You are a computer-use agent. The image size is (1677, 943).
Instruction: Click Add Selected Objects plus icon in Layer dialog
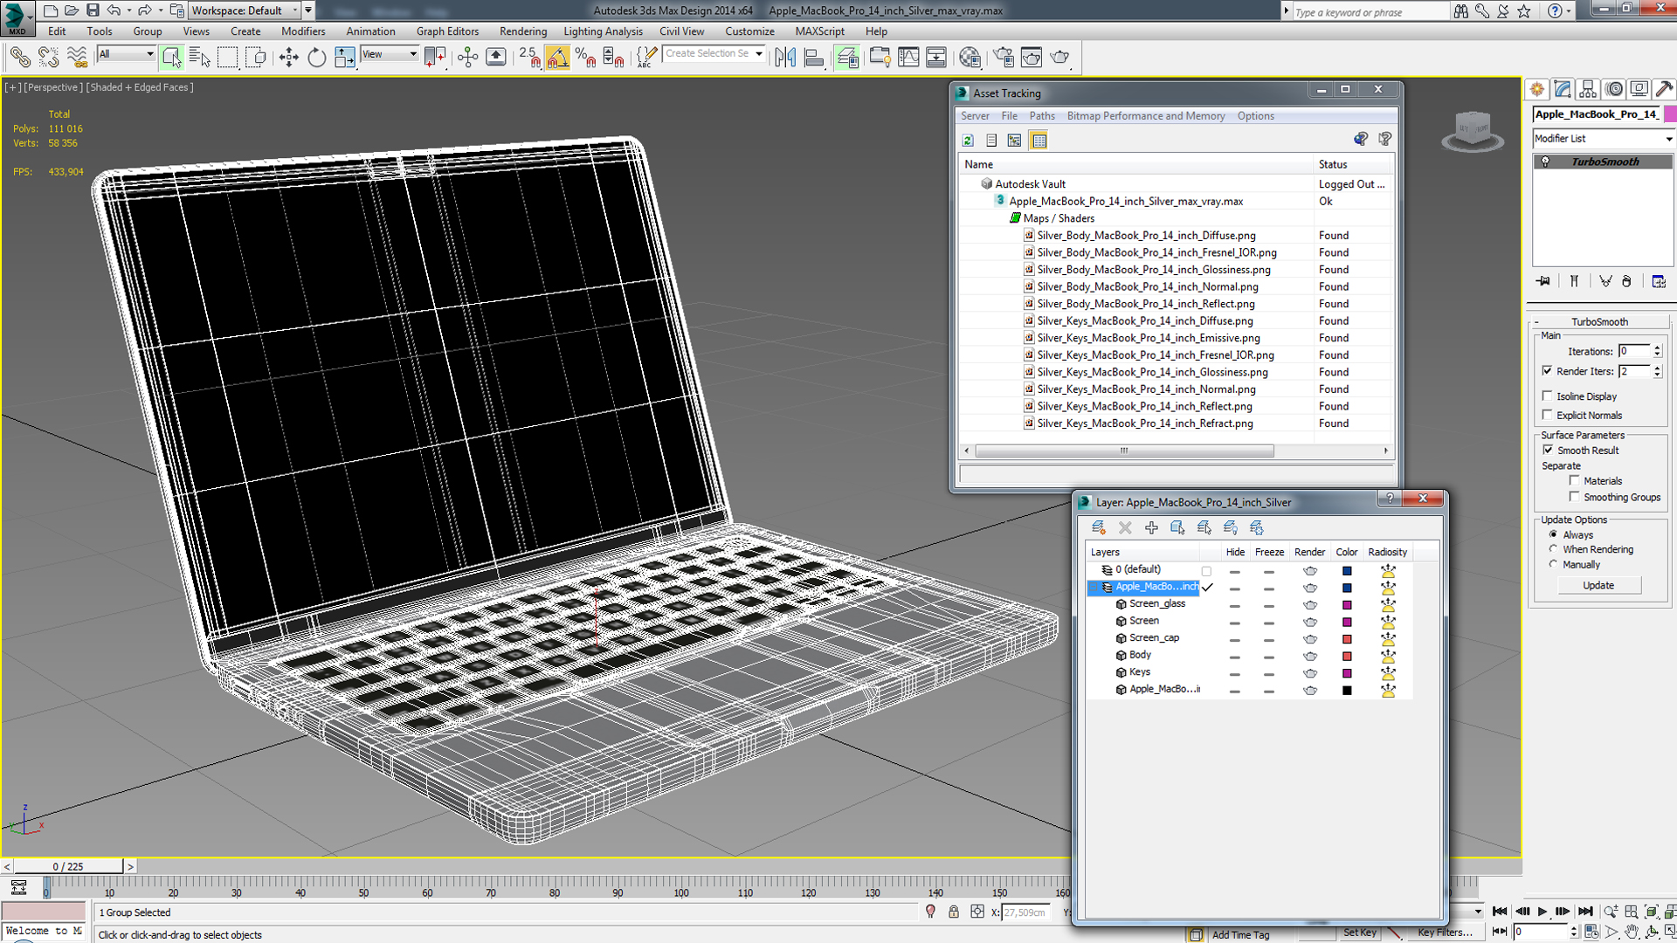click(x=1151, y=527)
